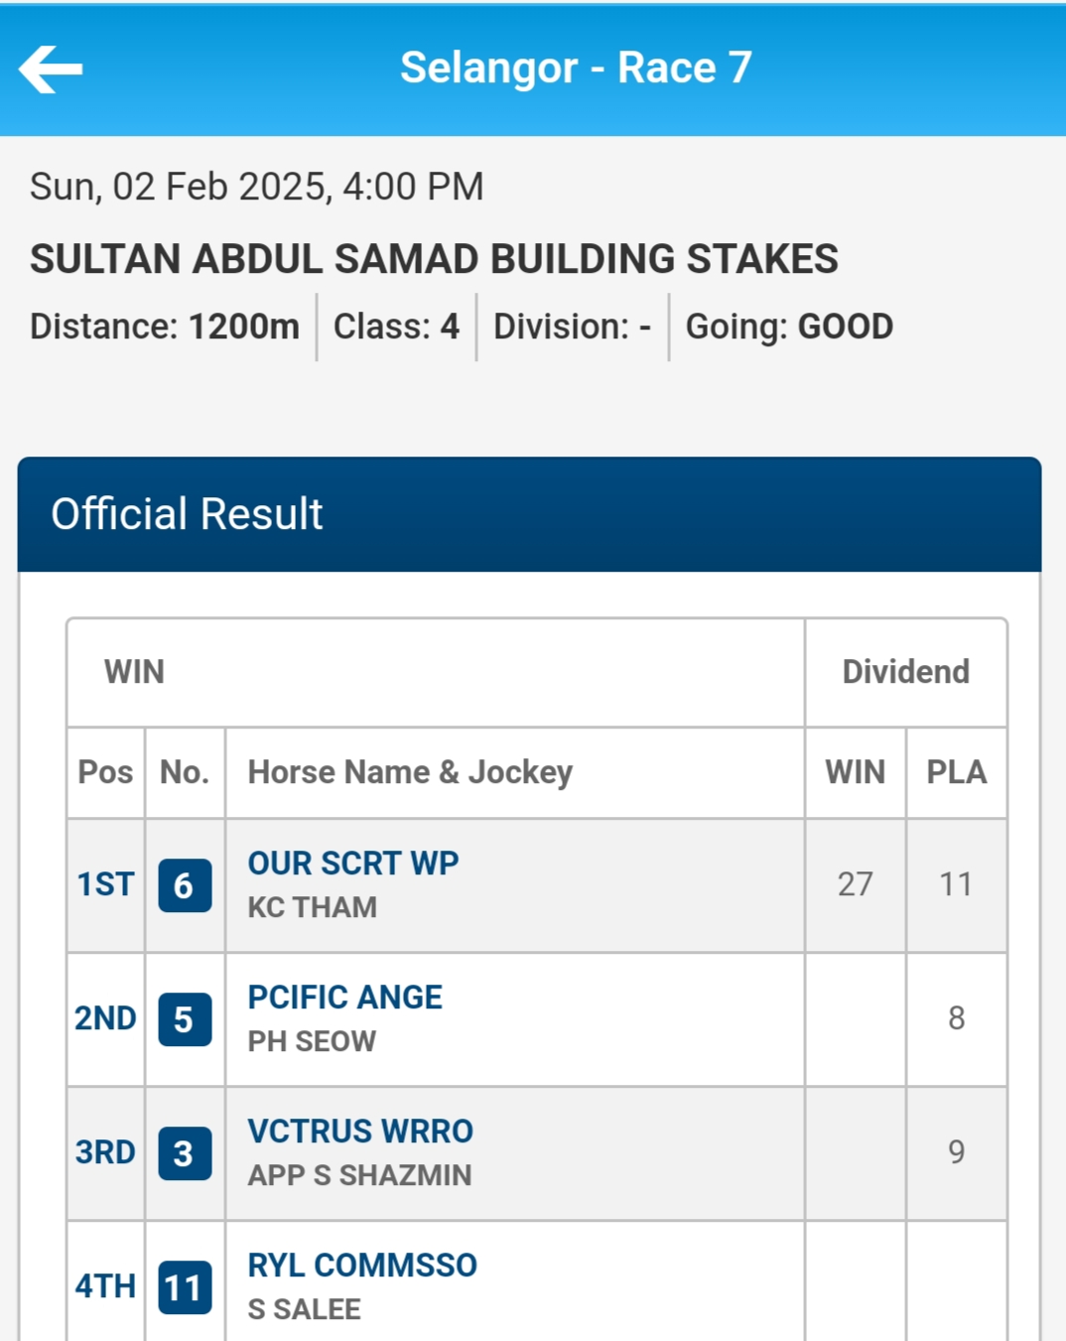This screenshot has height=1341, width=1066.
Task: Click horse number 11 badge
Action: pos(185,1287)
